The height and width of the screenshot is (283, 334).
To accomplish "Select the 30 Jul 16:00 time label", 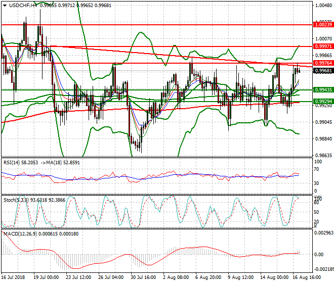I will pos(143,277).
